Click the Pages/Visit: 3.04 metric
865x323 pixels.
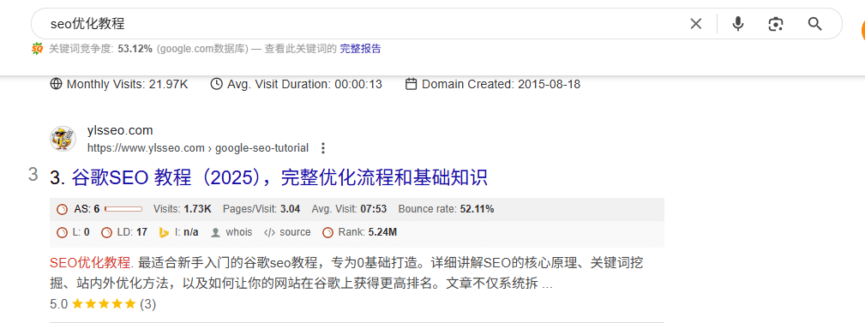261,209
